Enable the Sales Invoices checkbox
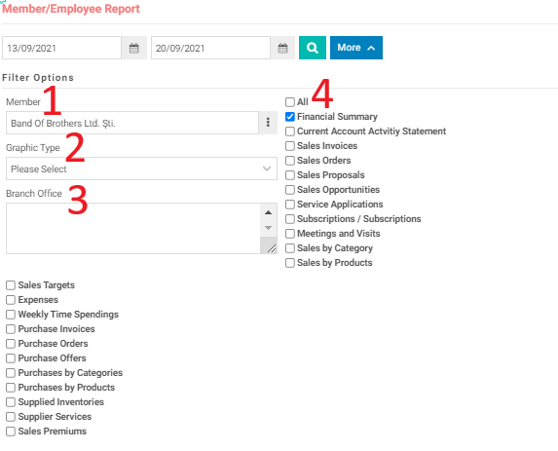 click(290, 146)
